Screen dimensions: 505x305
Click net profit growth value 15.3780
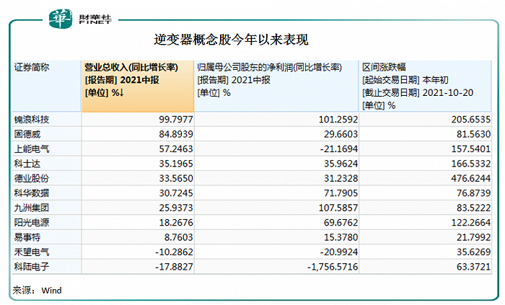[x=341, y=237]
